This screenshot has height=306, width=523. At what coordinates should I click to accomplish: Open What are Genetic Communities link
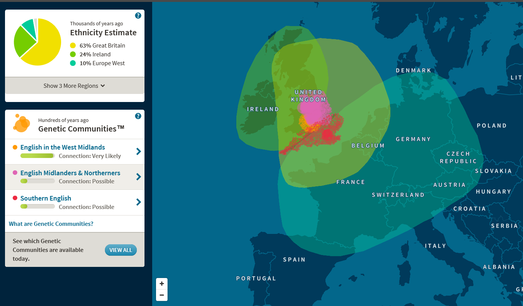[x=51, y=224]
